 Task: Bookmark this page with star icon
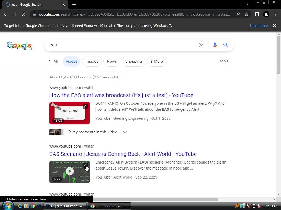(x=246, y=14)
